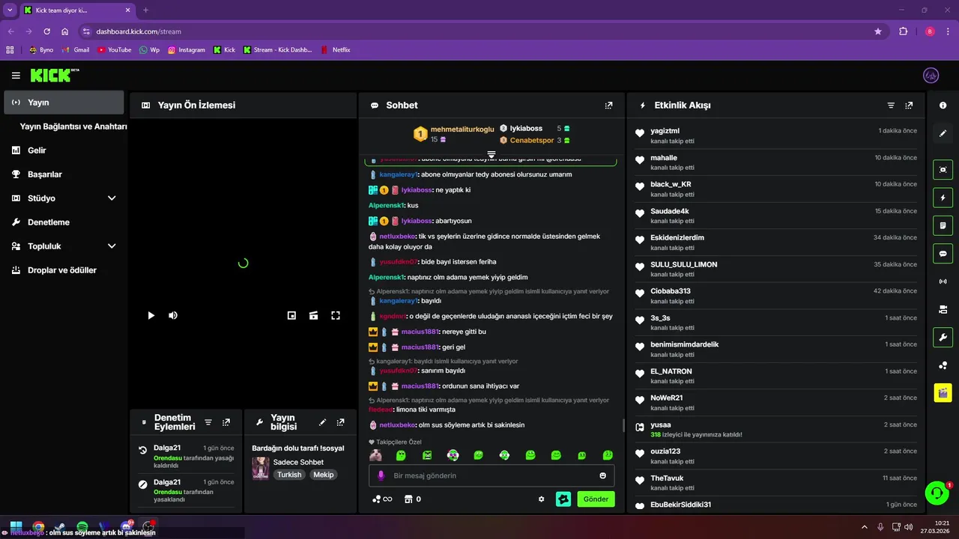Pop out the Etkinlik Akışı panel

(909, 106)
